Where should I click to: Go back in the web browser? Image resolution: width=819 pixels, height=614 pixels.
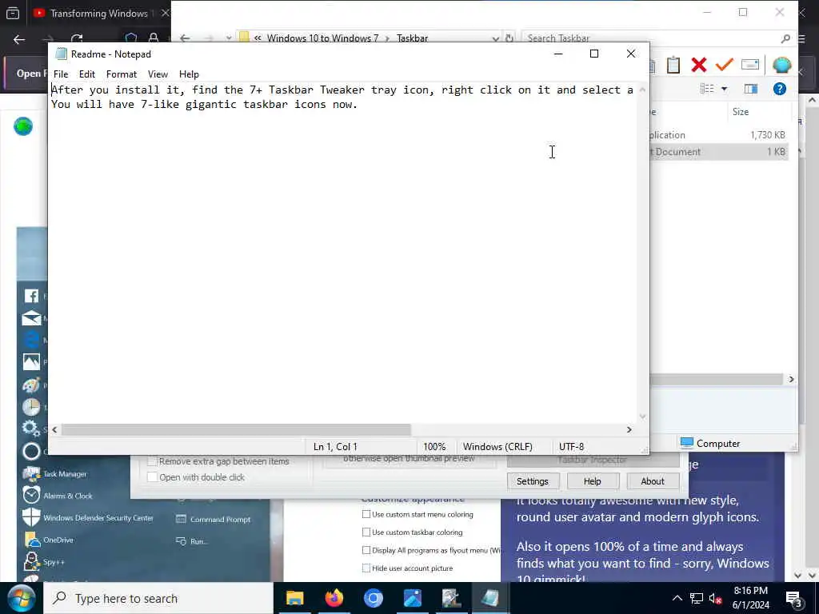click(19, 40)
